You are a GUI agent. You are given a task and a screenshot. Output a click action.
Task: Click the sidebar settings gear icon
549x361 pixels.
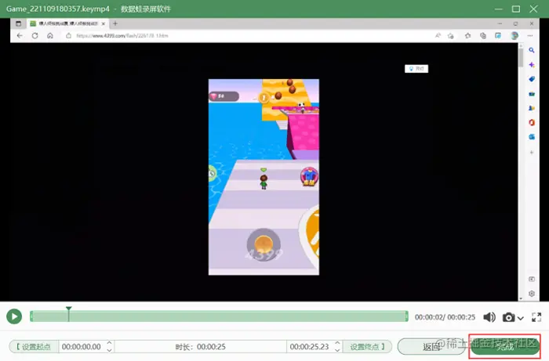coord(532,294)
